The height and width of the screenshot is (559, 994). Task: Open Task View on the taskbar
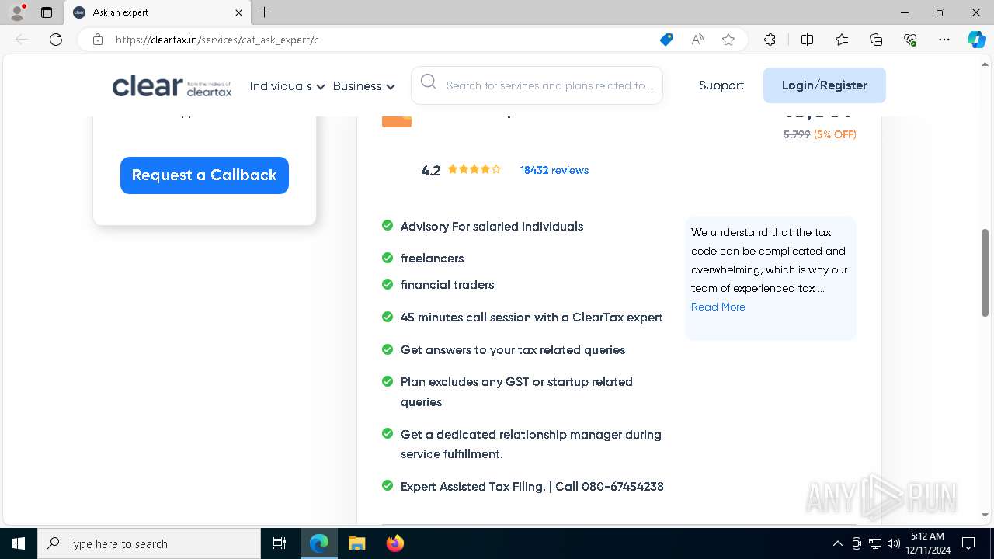coord(280,543)
